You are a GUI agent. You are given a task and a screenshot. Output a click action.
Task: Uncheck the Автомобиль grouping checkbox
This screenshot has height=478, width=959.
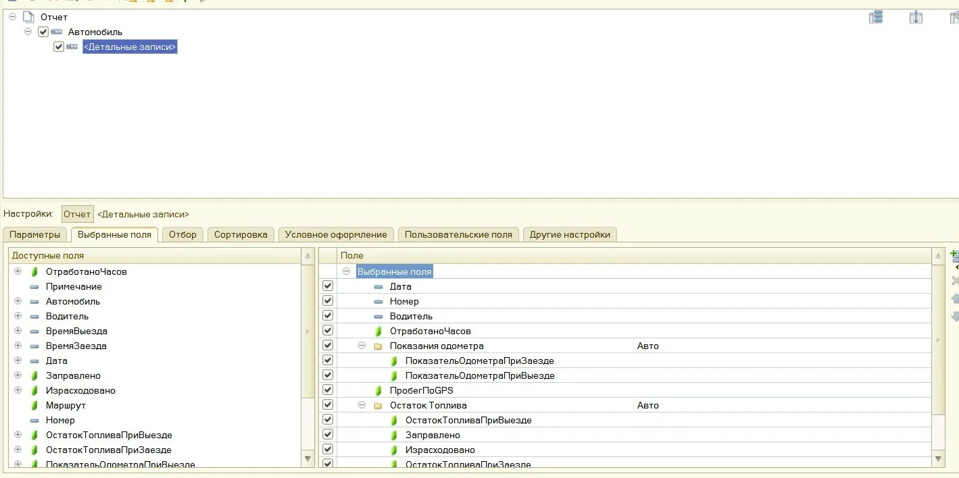click(43, 32)
